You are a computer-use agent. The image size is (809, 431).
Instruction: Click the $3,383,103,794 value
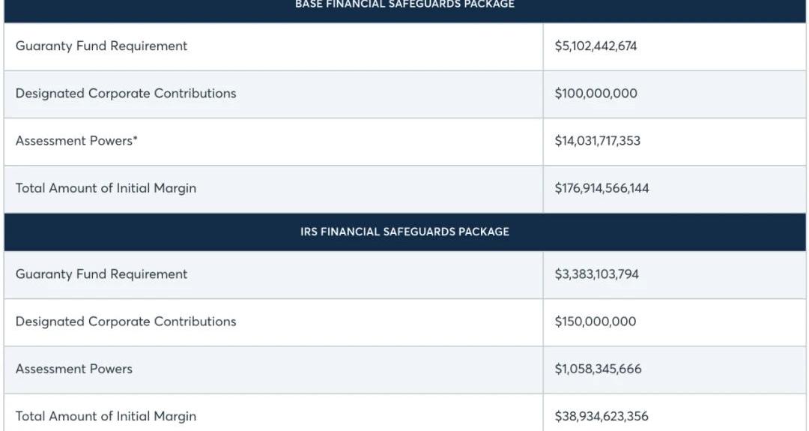coord(596,274)
